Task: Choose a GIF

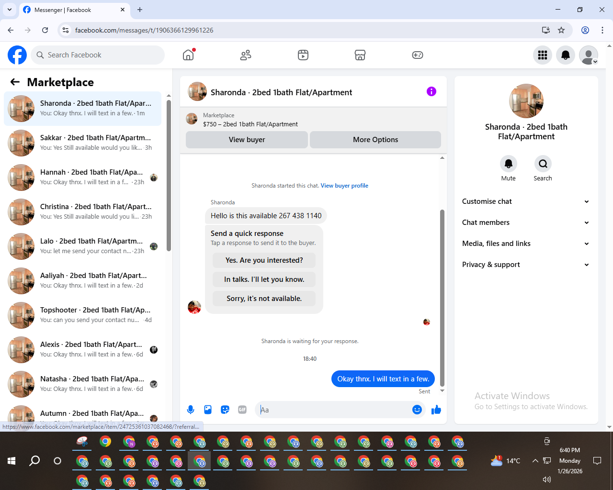Action: pos(242,410)
